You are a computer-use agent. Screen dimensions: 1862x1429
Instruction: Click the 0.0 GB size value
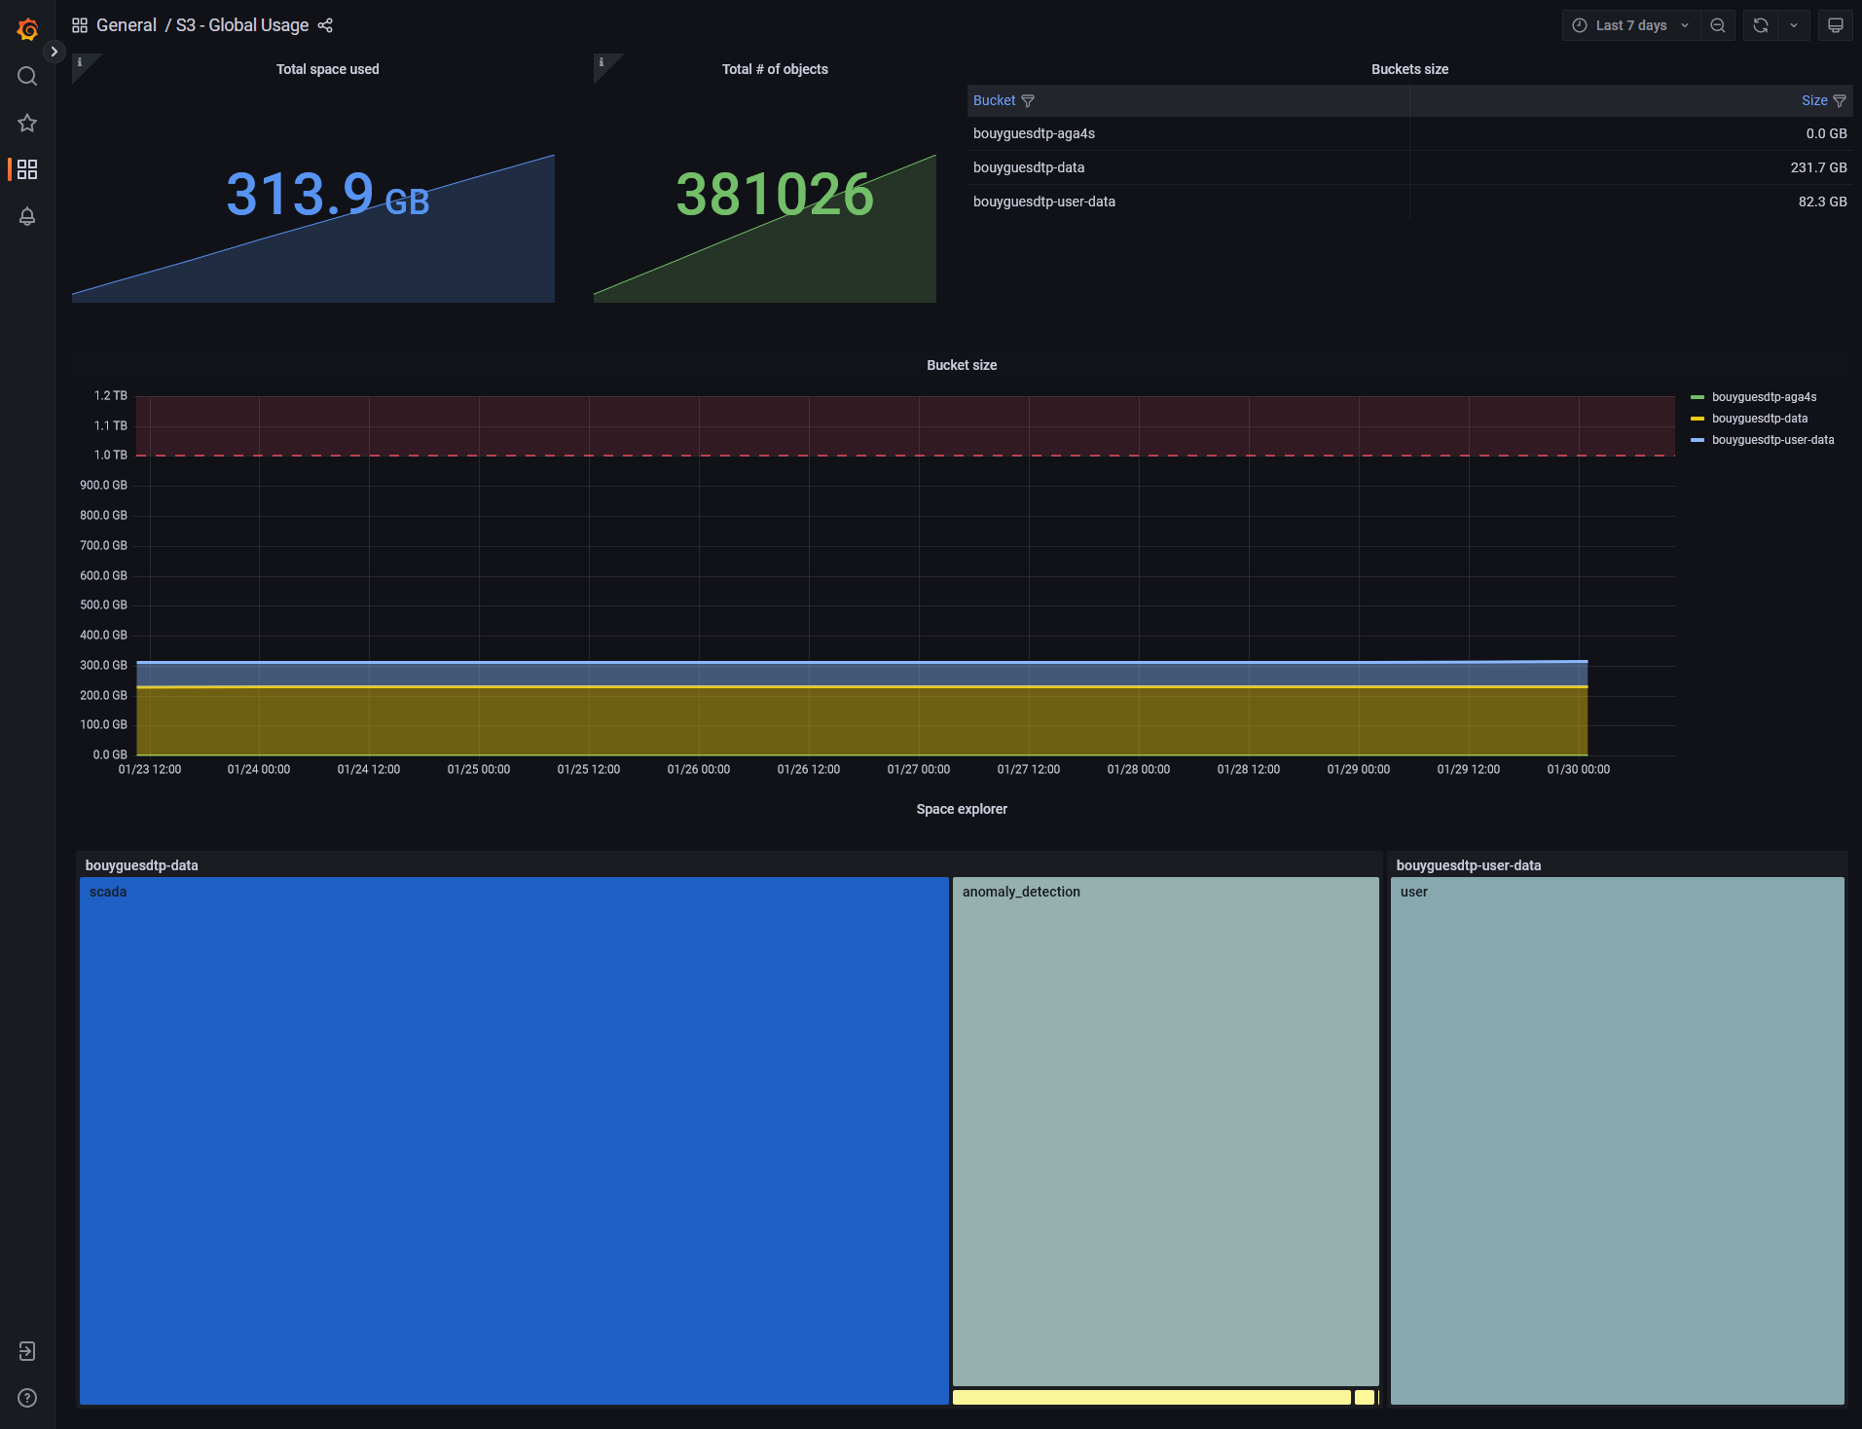(1826, 133)
